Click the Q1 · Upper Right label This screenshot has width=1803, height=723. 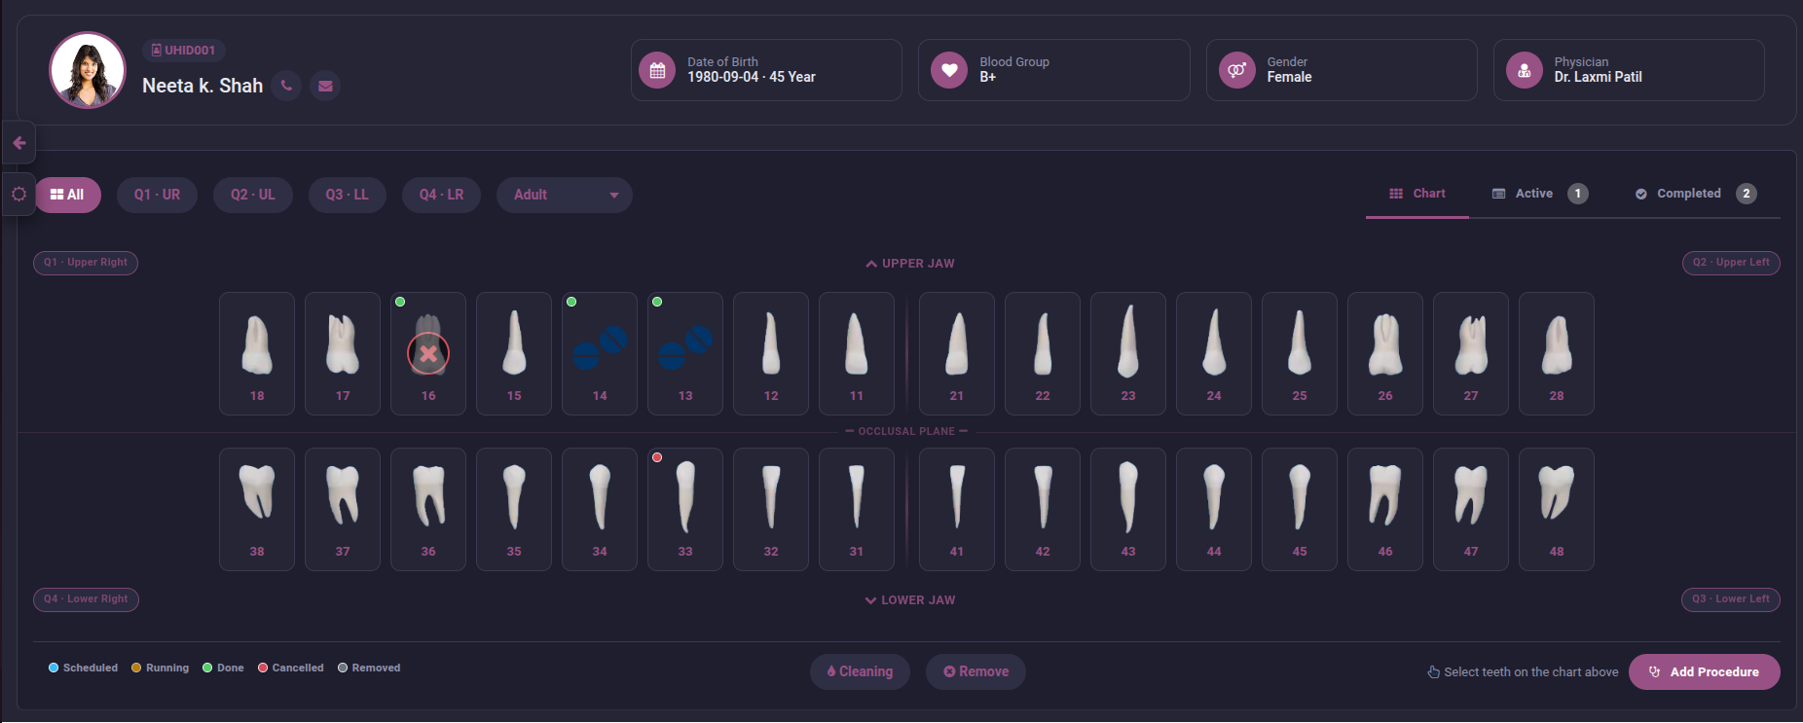pos(86,263)
